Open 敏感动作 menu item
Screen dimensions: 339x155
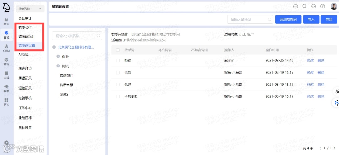[x=25, y=27]
